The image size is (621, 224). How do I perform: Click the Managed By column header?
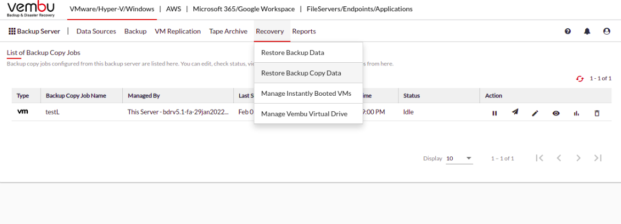coord(143,95)
